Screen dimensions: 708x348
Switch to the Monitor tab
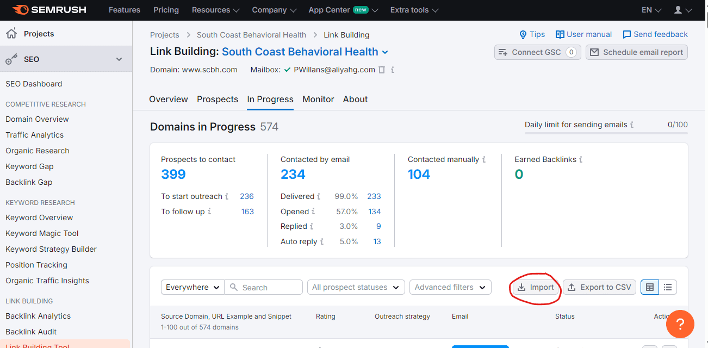point(318,100)
